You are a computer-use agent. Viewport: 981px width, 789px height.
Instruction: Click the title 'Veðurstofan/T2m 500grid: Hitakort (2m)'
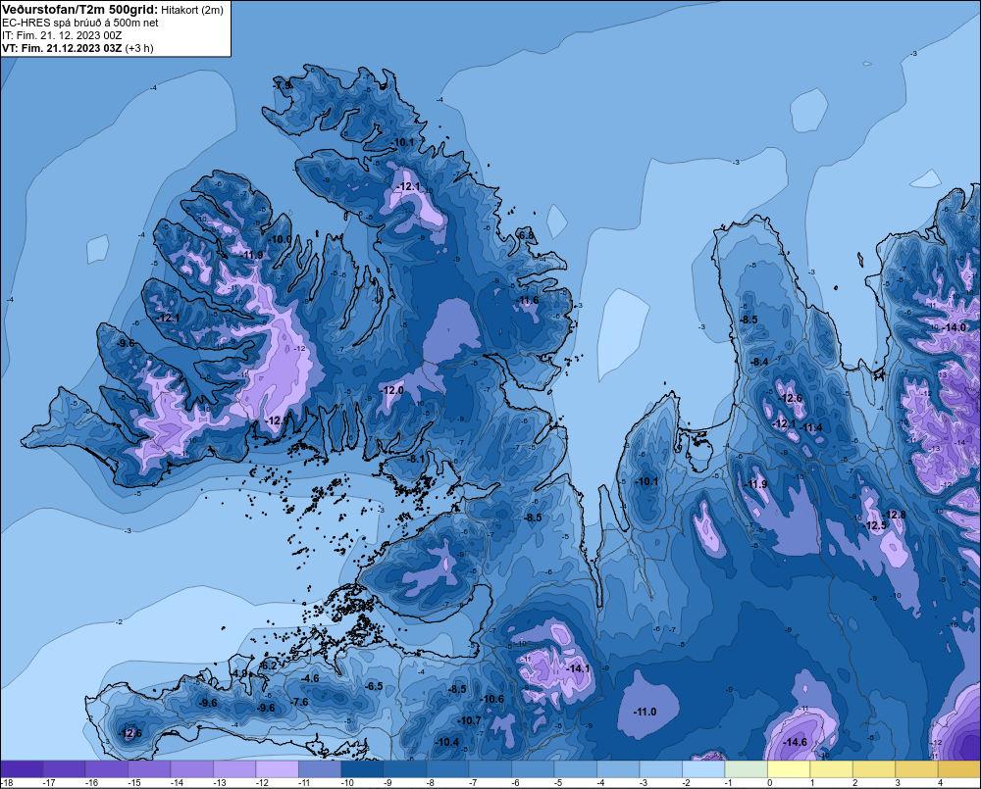pyautogui.click(x=113, y=10)
